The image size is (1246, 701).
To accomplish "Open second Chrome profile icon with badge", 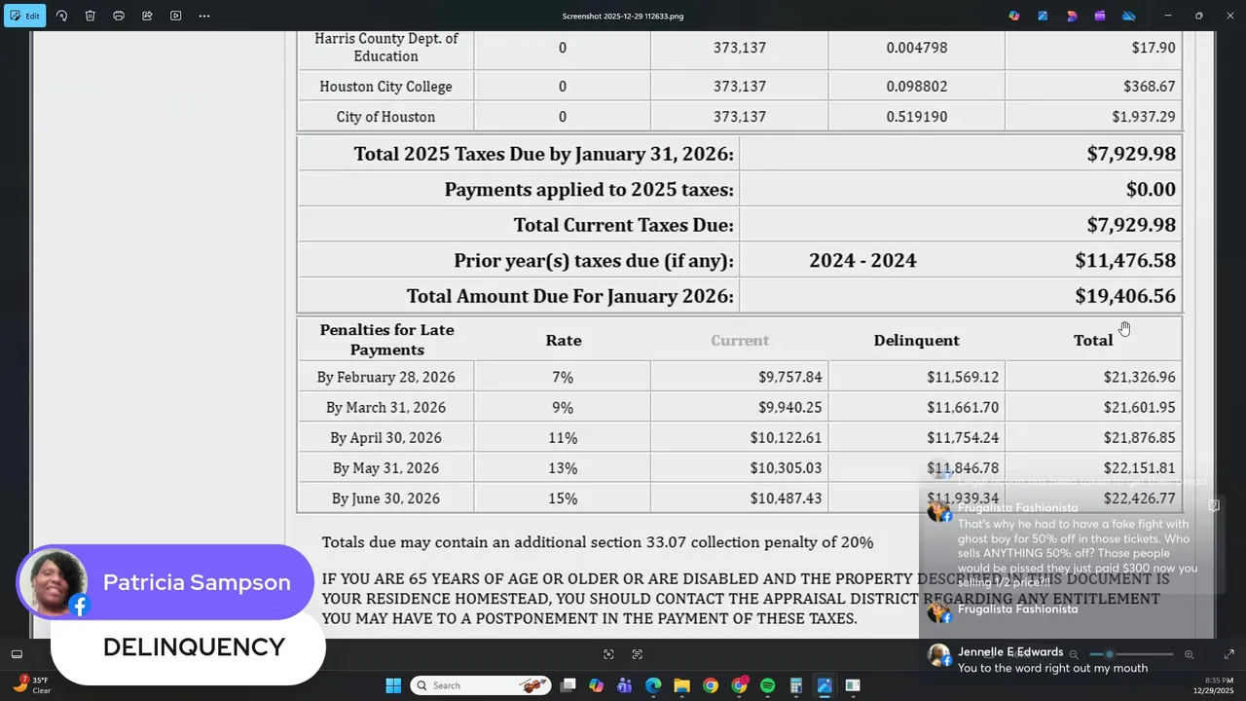I will tap(740, 685).
